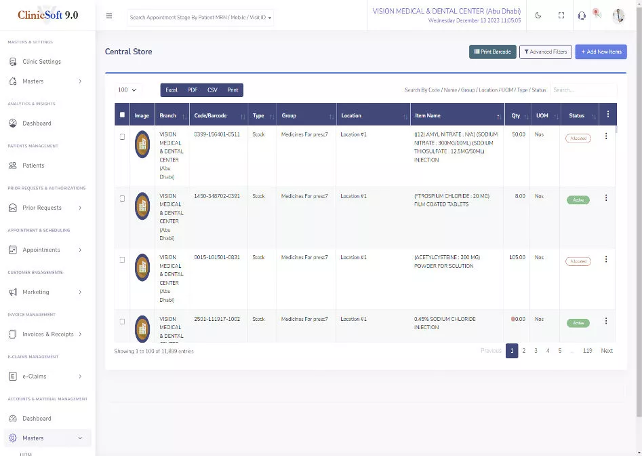The image size is (642, 456).
Task: Click the hamburger menu icon in header
Action: coord(109,16)
